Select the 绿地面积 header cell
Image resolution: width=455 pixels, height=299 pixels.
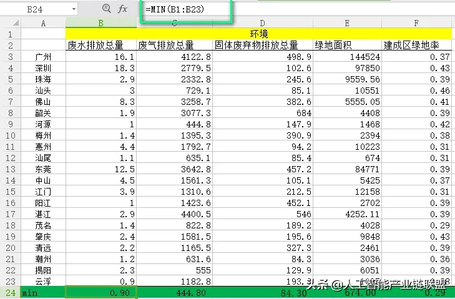coord(346,46)
